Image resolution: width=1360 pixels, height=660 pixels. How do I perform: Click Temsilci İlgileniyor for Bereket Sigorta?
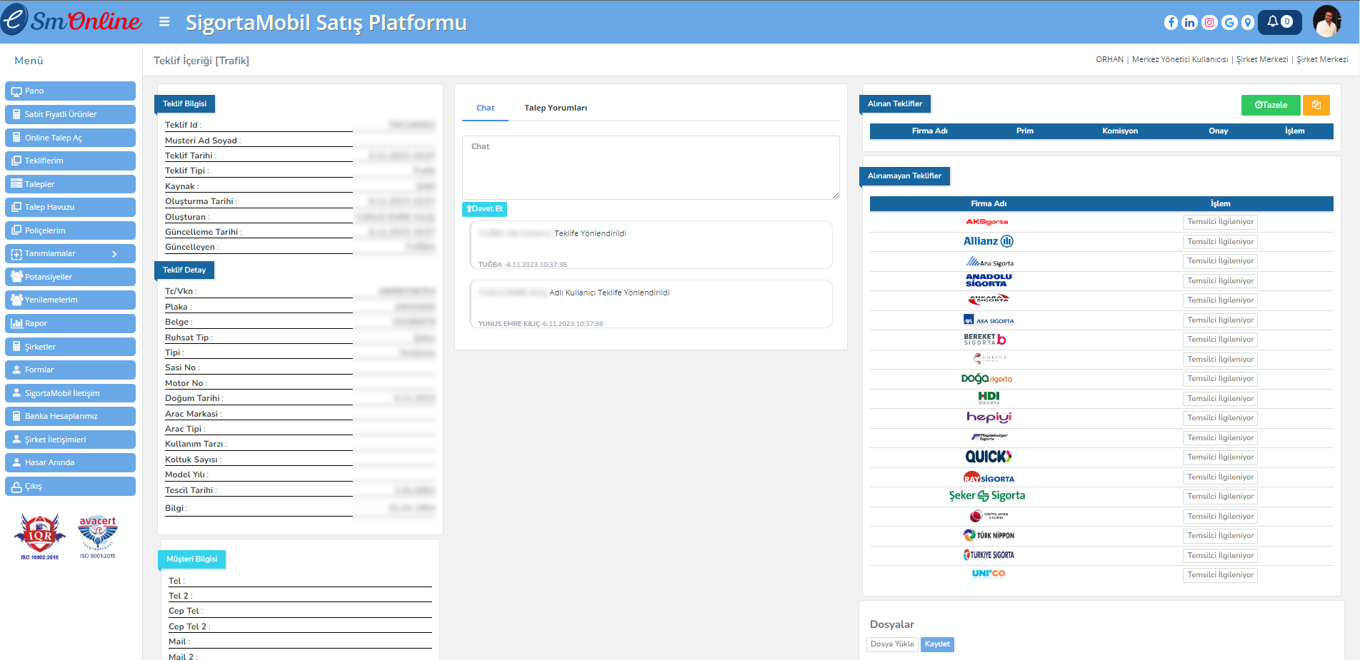pos(1220,340)
